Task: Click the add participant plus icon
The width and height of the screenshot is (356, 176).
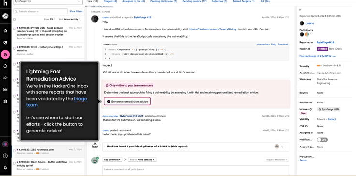Action: tap(311, 34)
